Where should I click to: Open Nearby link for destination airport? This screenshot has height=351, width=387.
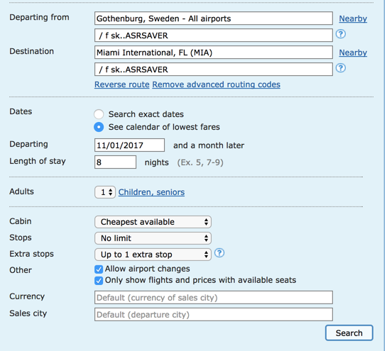(x=353, y=52)
